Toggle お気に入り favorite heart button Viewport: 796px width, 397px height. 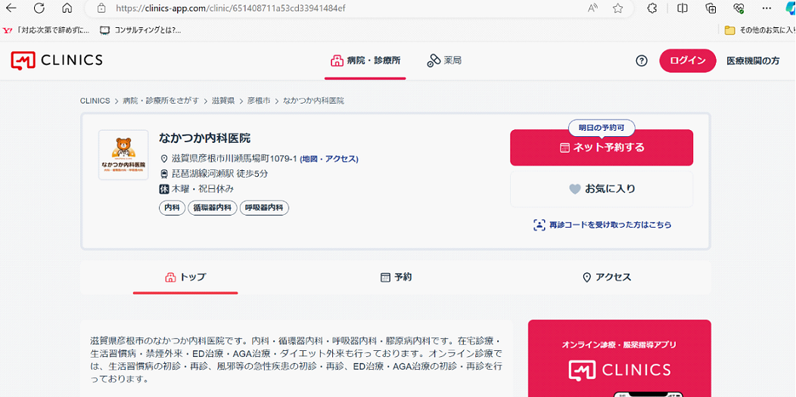[602, 189]
